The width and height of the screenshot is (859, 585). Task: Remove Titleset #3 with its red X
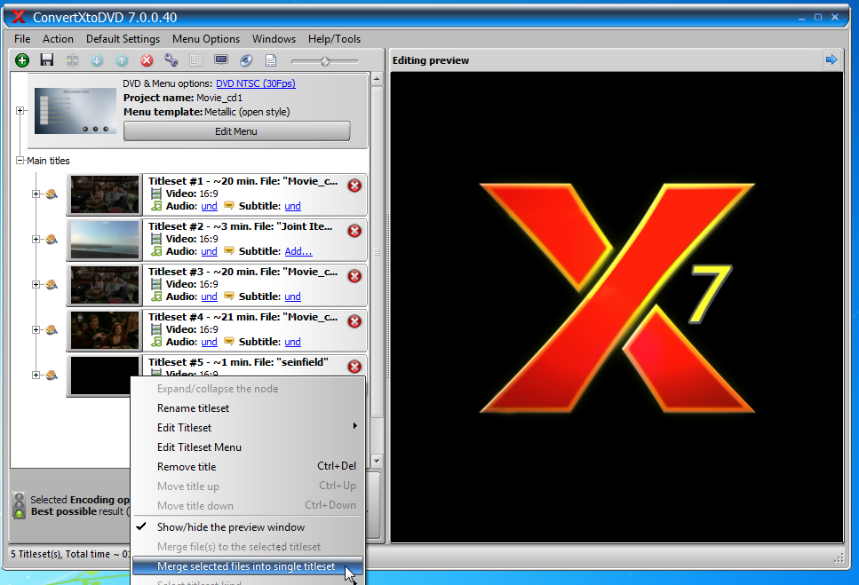(x=354, y=276)
